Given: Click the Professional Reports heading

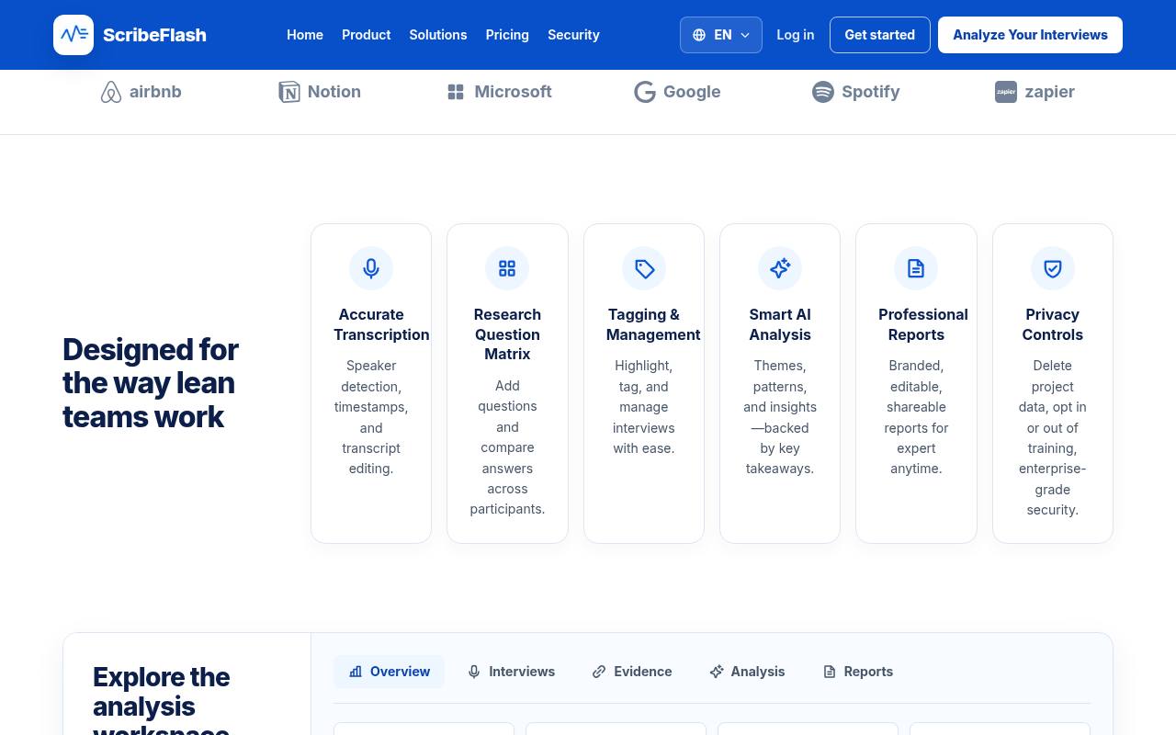Looking at the screenshot, I should (923, 324).
